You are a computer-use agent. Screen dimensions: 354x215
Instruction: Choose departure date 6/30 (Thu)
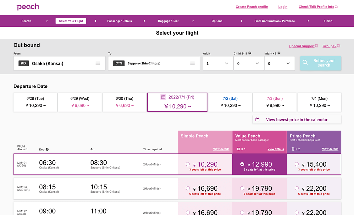click(x=124, y=102)
